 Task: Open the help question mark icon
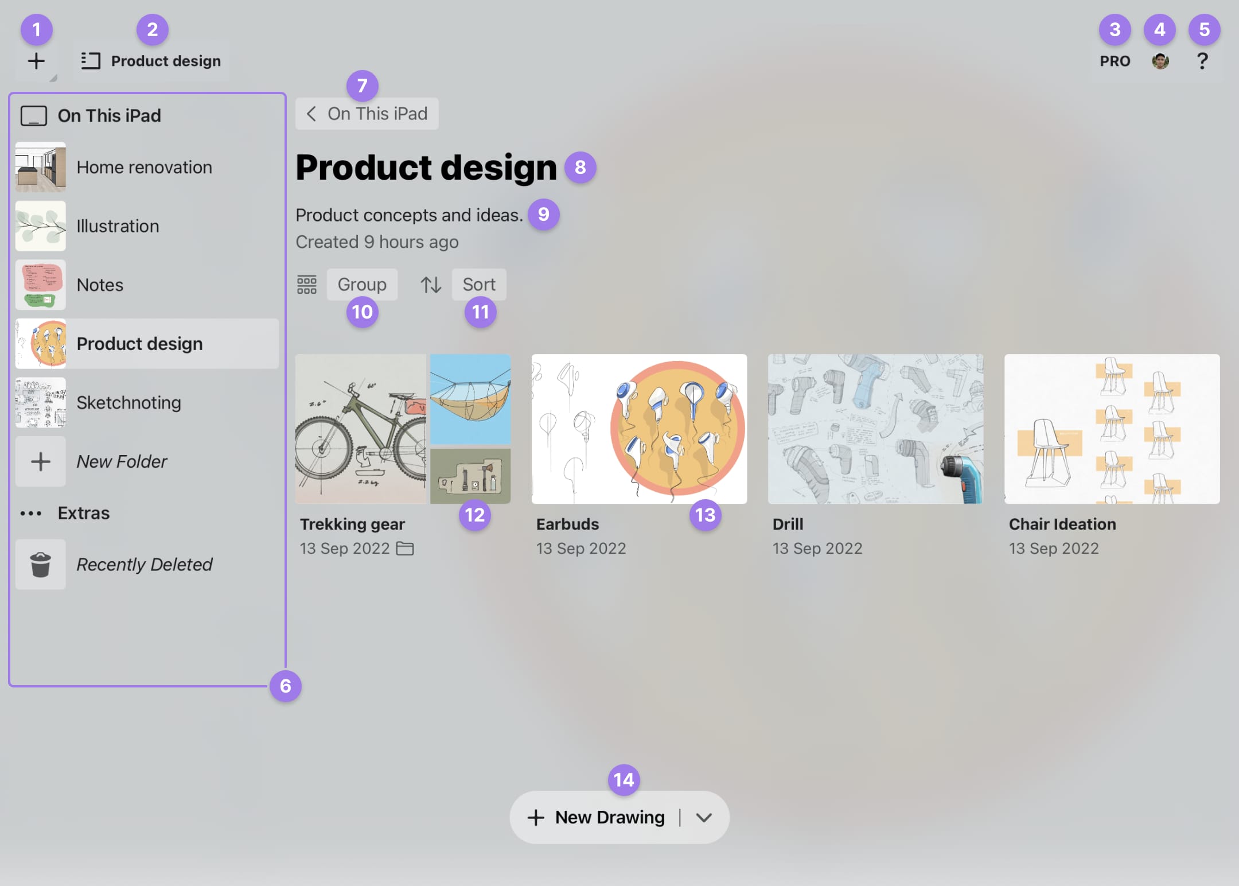1202,61
